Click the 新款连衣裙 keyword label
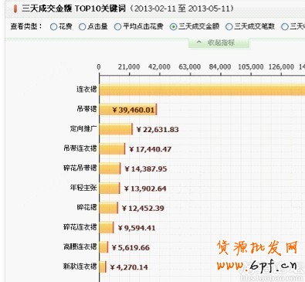The image size is (305, 282). (x=80, y=267)
